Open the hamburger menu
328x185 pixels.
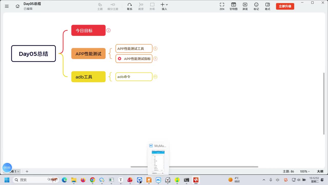(7, 6)
